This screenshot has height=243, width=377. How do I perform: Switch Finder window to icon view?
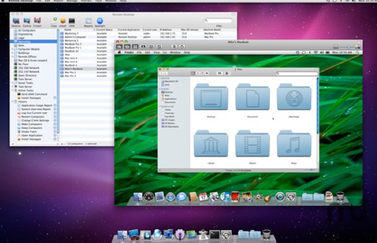coord(193,73)
